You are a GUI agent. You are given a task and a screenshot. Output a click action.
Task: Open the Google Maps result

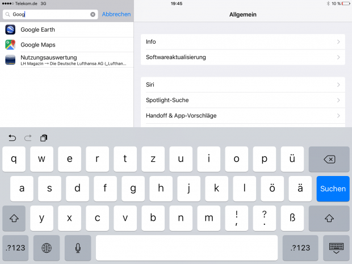tap(67, 45)
